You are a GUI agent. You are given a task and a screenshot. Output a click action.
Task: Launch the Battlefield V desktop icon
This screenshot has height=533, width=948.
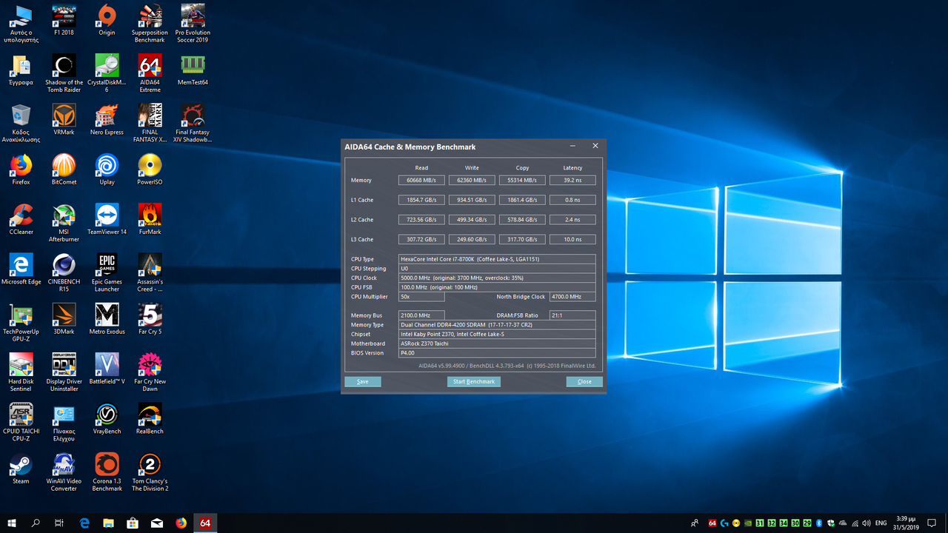pos(107,367)
